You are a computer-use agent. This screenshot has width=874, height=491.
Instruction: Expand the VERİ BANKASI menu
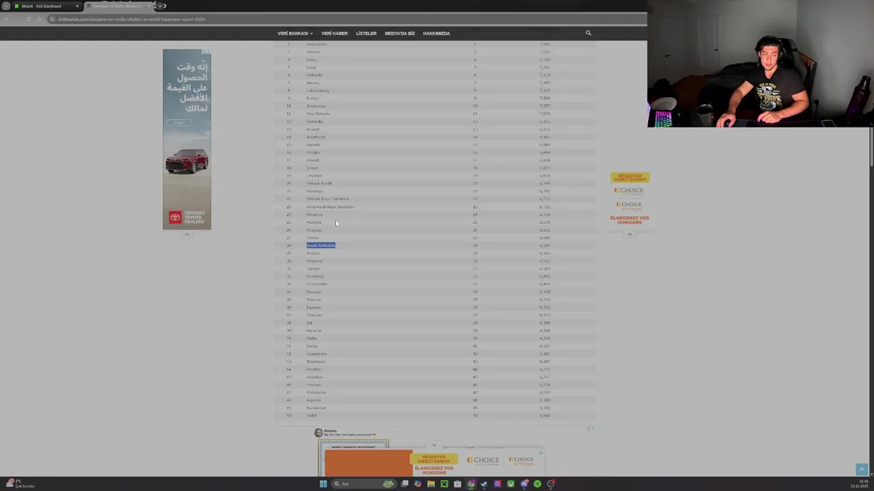click(x=295, y=33)
